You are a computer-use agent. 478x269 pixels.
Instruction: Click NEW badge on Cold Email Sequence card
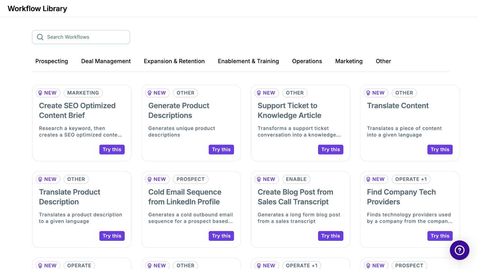pos(157,179)
